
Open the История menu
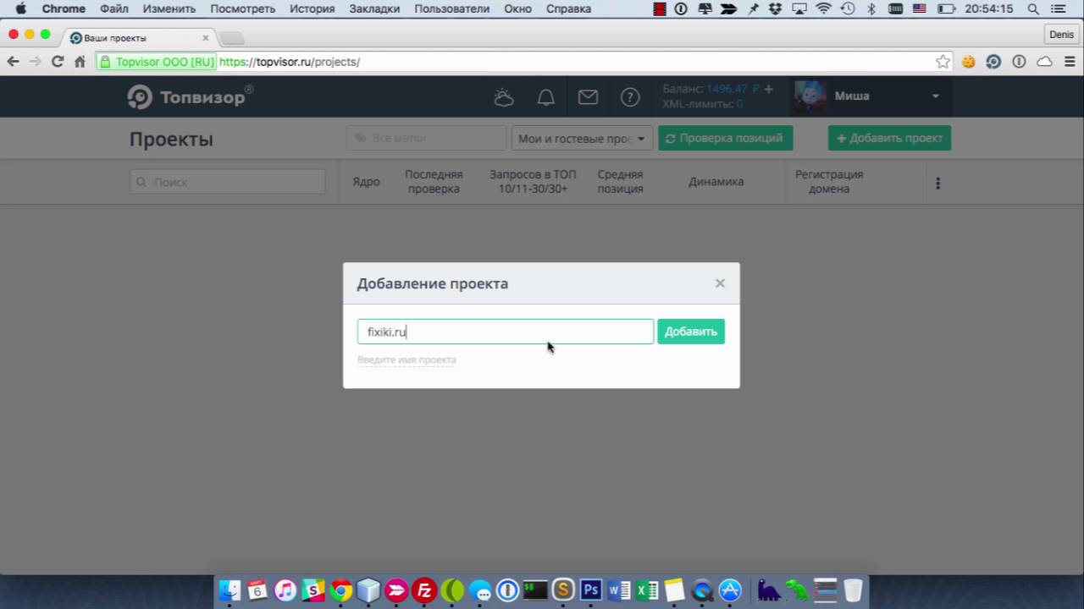[312, 8]
